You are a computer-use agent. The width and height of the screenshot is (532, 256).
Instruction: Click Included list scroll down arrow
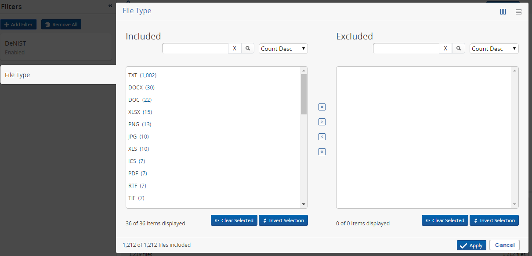tap(304, 204)
